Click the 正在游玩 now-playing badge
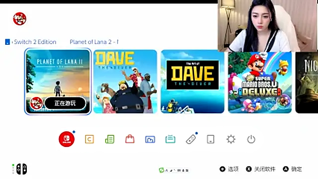The height and width of the screenshot is (179, 318). click(x=65, y=103)
